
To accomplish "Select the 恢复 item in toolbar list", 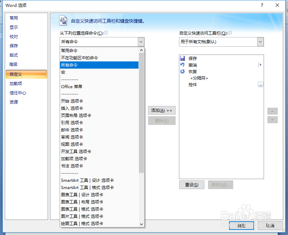I will tap(221, 71).
